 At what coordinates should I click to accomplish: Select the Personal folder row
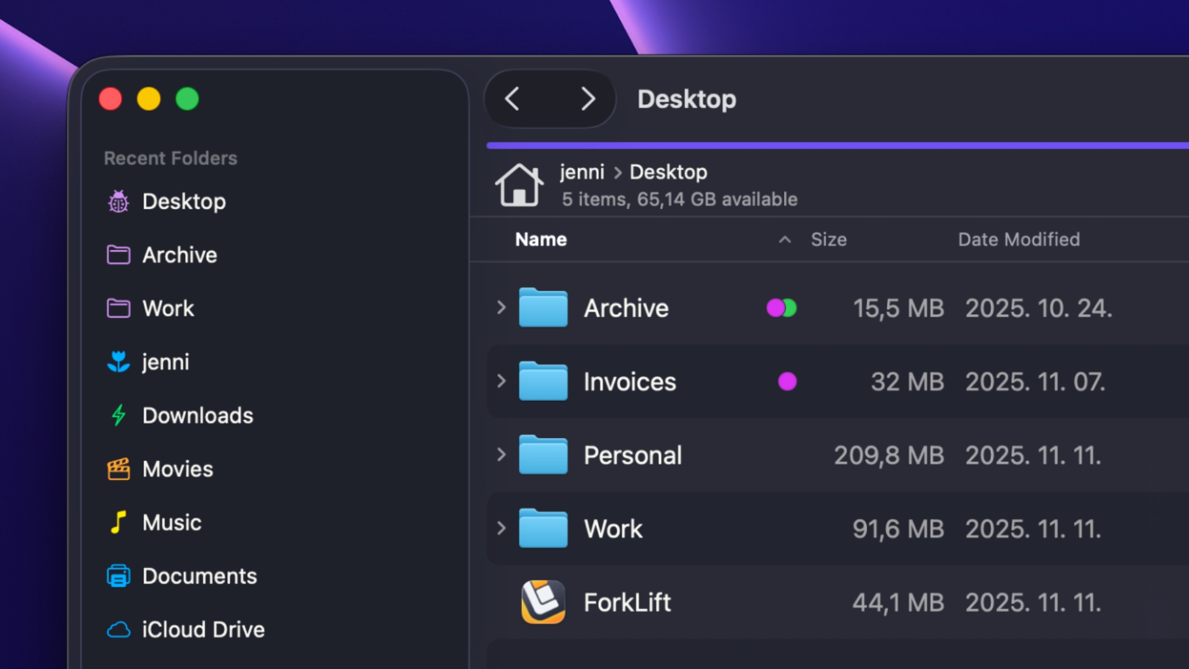[634, 455]
